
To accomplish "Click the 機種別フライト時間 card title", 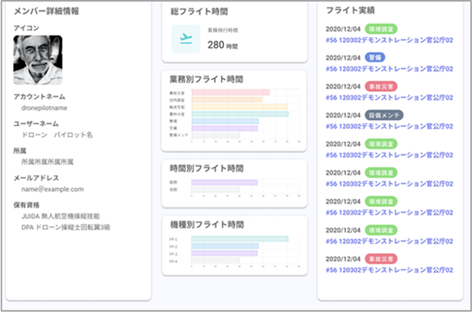I will pyautogui.click(x=207, y=225).
